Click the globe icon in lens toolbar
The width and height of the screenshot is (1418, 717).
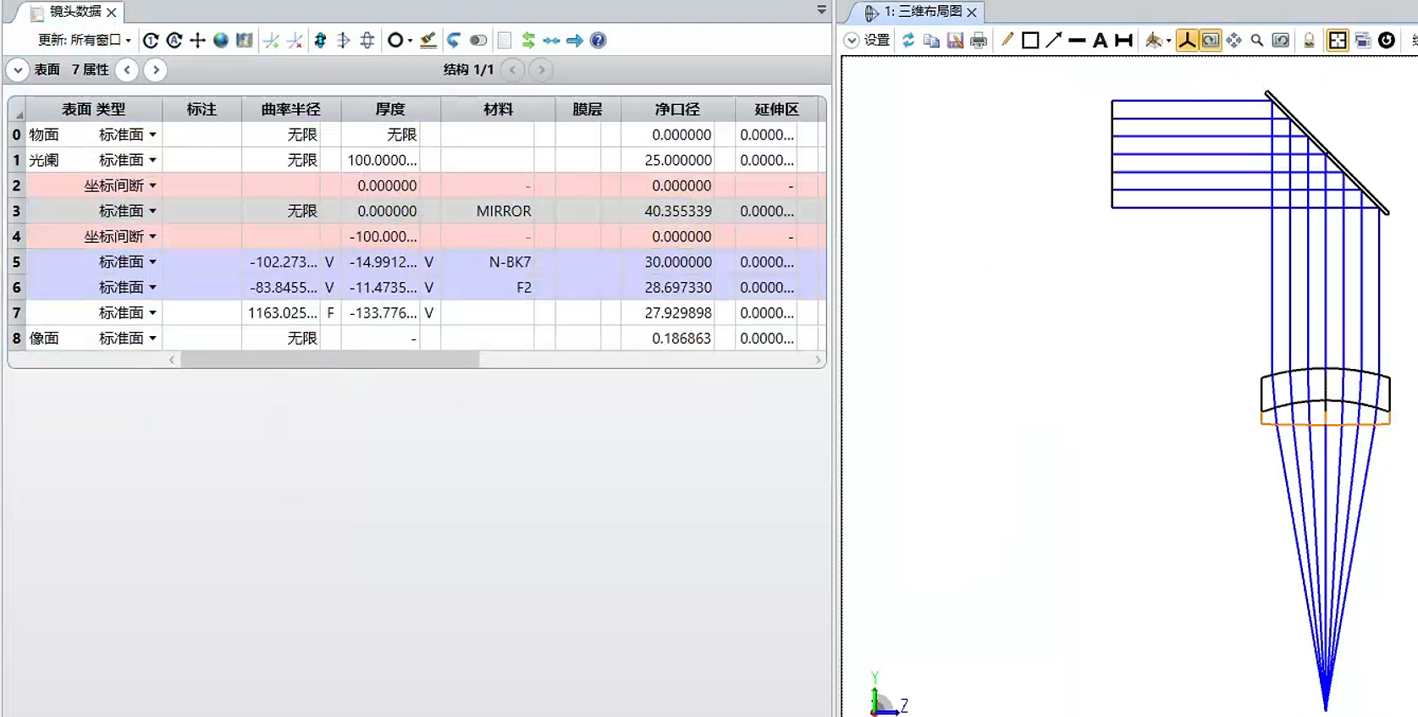point(221,41)
